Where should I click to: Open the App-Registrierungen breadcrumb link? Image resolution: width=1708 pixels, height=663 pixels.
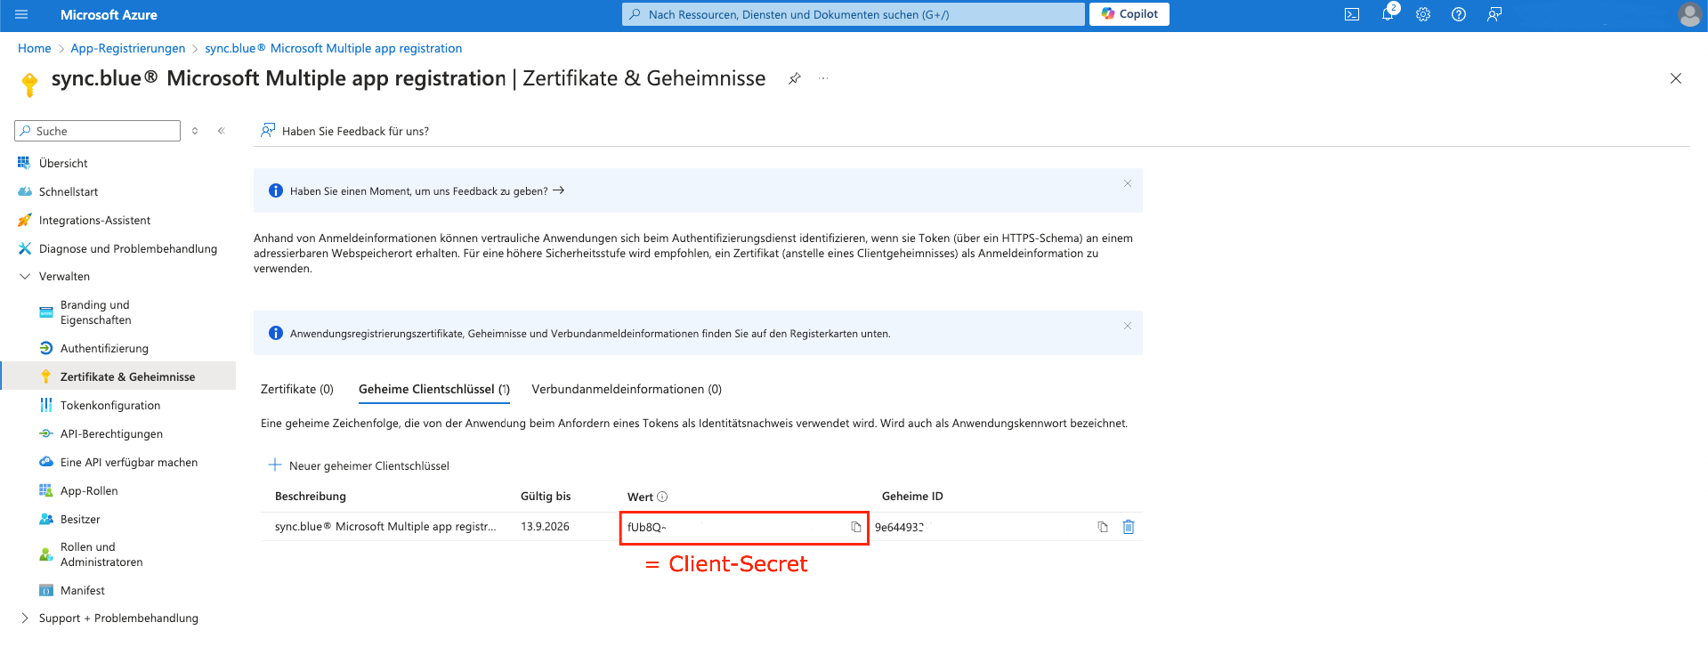pos(128,48)
